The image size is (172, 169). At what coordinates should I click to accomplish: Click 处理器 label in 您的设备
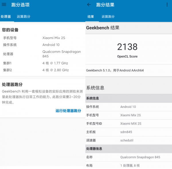pyautogui.click(x=8, y=54)
